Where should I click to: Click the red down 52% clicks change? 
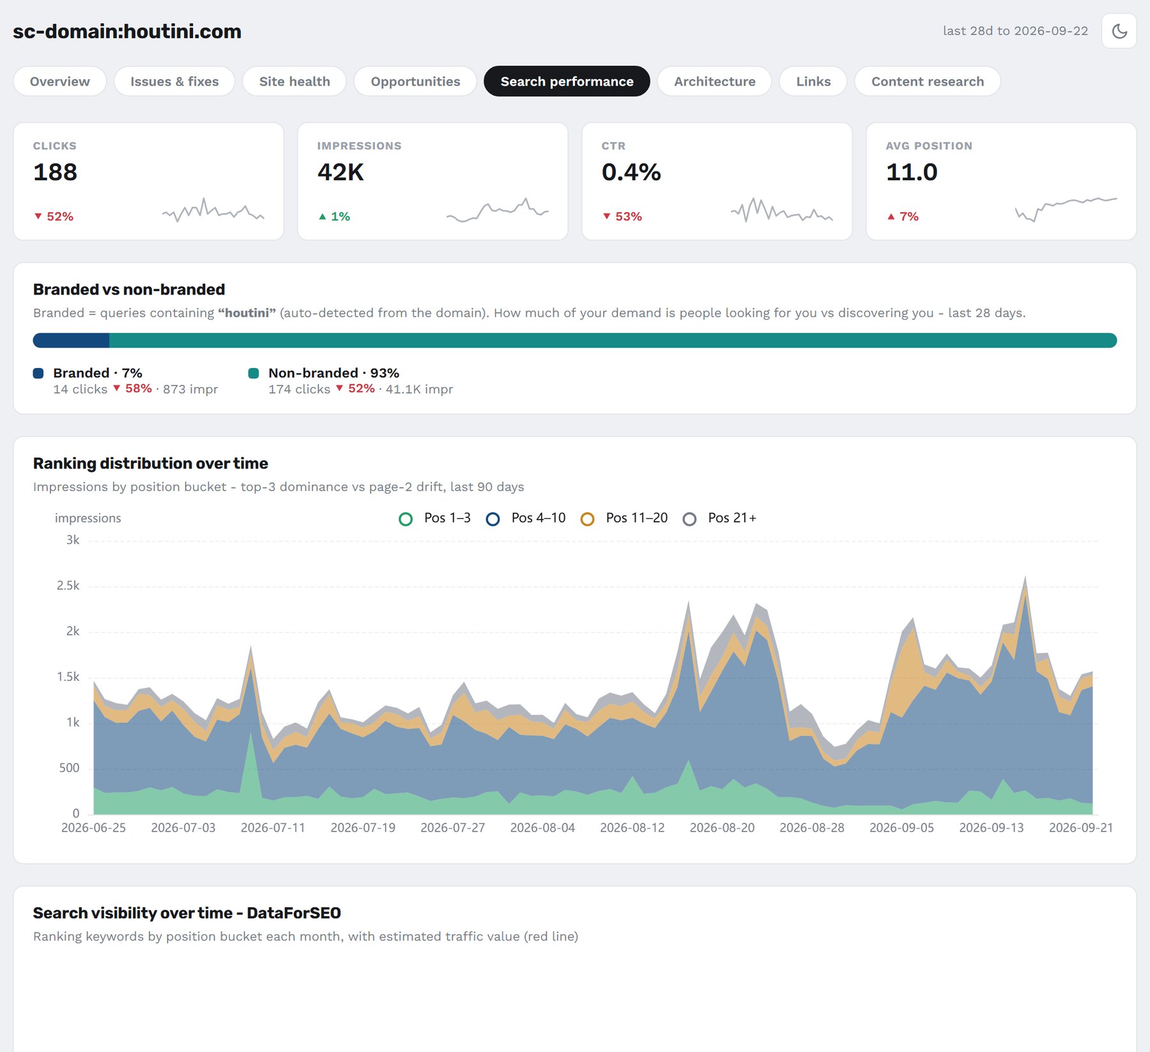pyautogui.click(x=54, y=217)
